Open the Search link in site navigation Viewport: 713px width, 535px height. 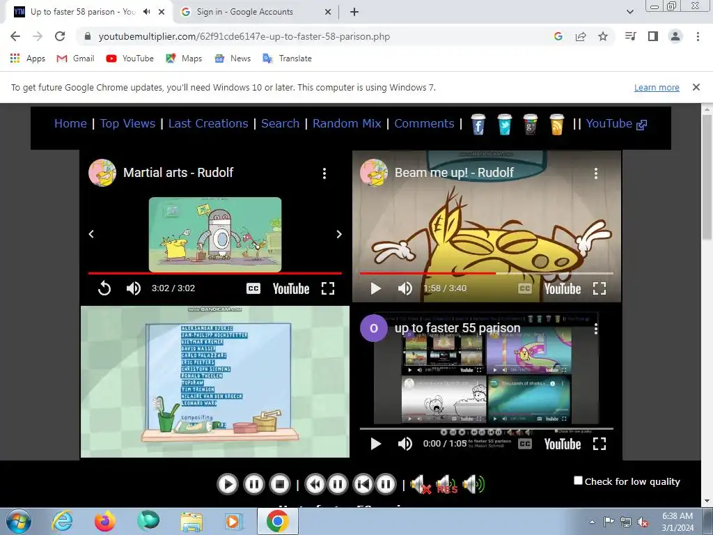(280, 123)
